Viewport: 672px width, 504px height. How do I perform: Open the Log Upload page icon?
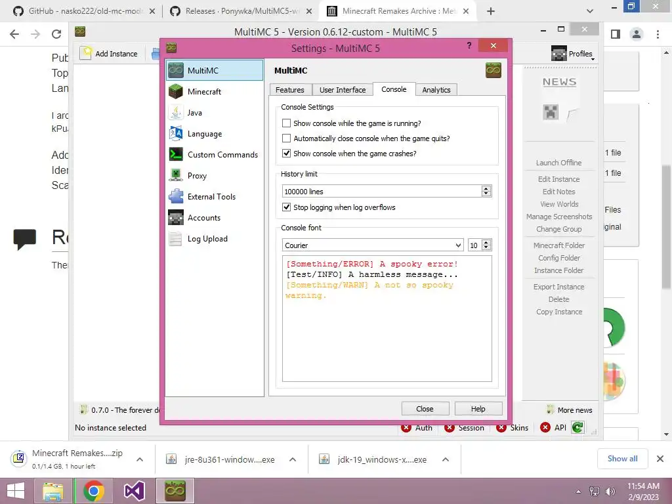coord(176,238)
